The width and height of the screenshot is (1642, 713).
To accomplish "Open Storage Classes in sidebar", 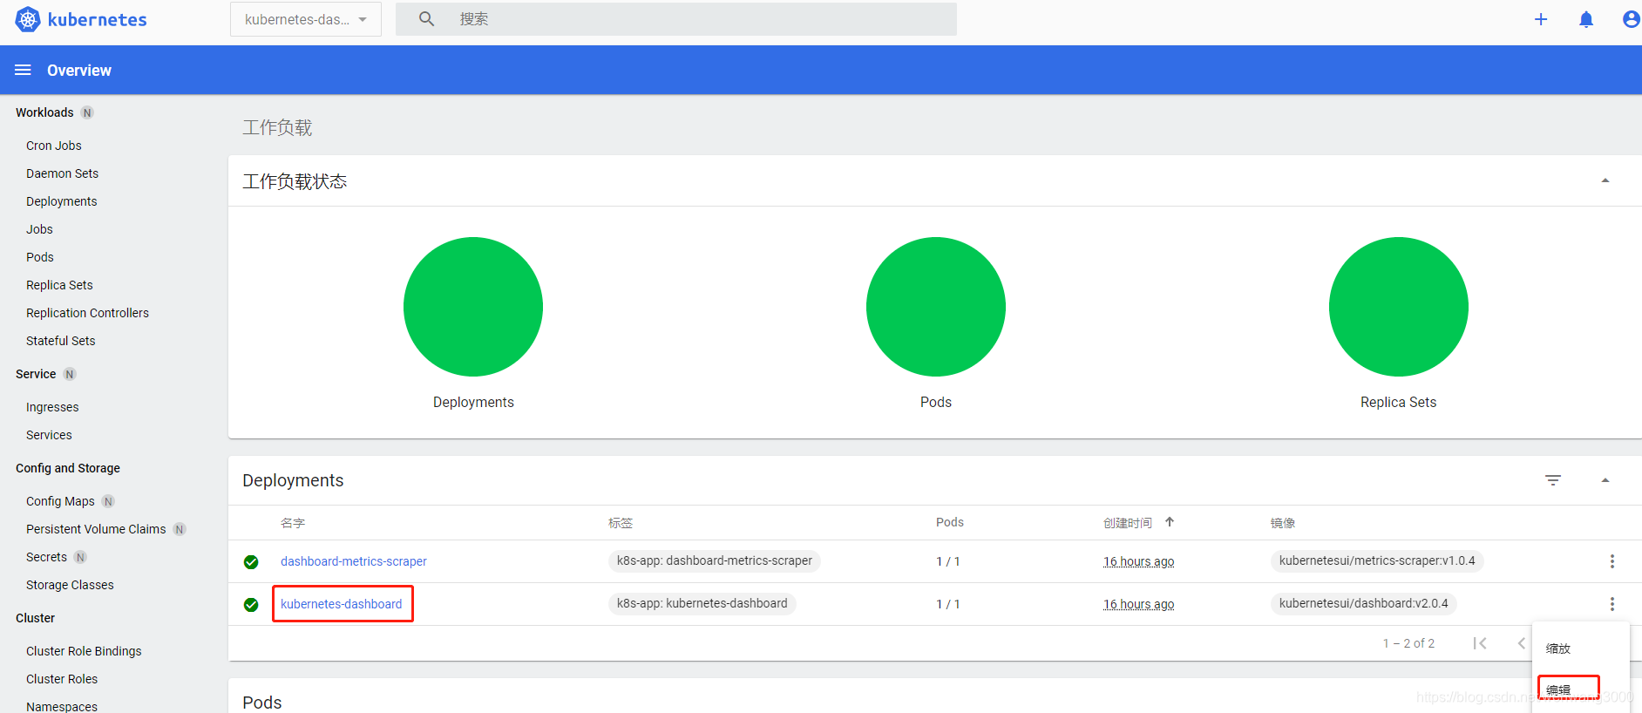I will [70, 585].
